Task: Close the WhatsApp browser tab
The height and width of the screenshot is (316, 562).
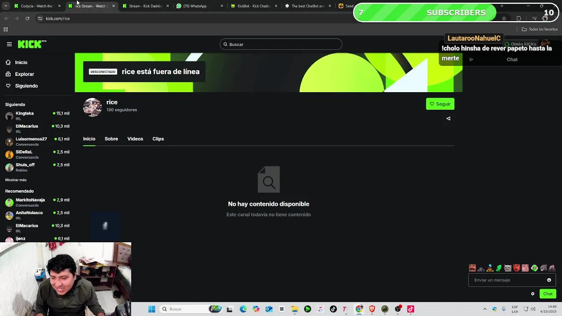Action: tap(222, 6)
